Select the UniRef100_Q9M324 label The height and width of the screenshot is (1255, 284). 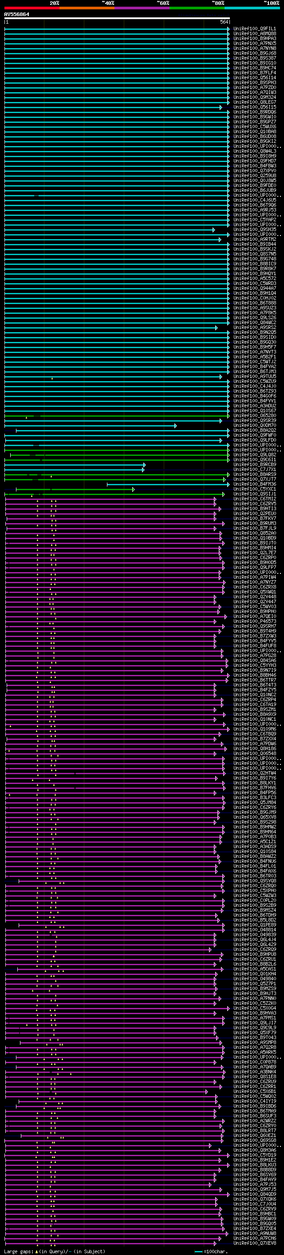click(255, 97)
